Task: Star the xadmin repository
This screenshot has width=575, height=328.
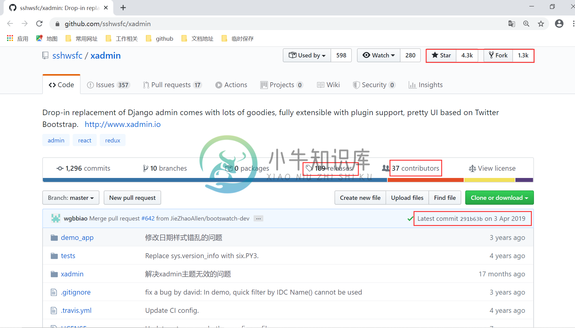Action: (442, 55)
